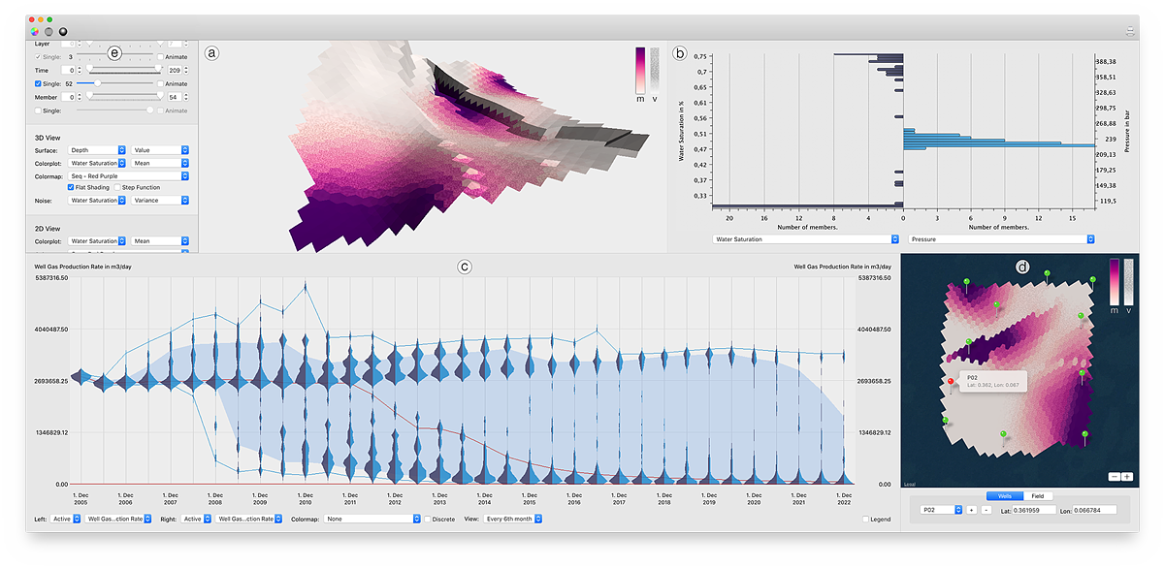Click the Time Single slider track
1164x568 pixels.
point(126,84)
